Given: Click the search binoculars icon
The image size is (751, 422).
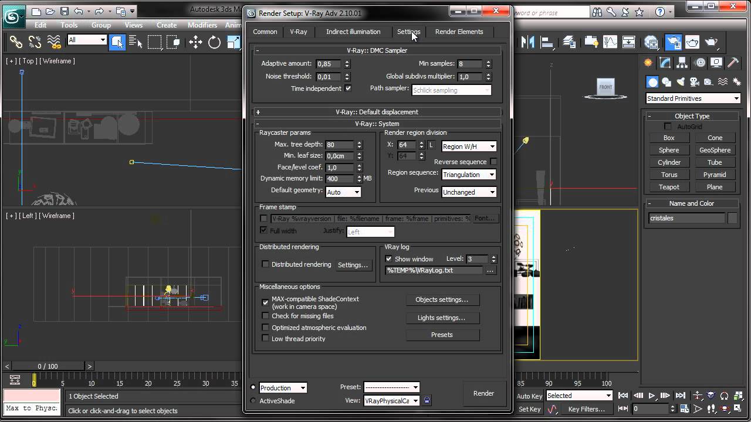Looking at the screenshot, I should [x=597, y=11].
